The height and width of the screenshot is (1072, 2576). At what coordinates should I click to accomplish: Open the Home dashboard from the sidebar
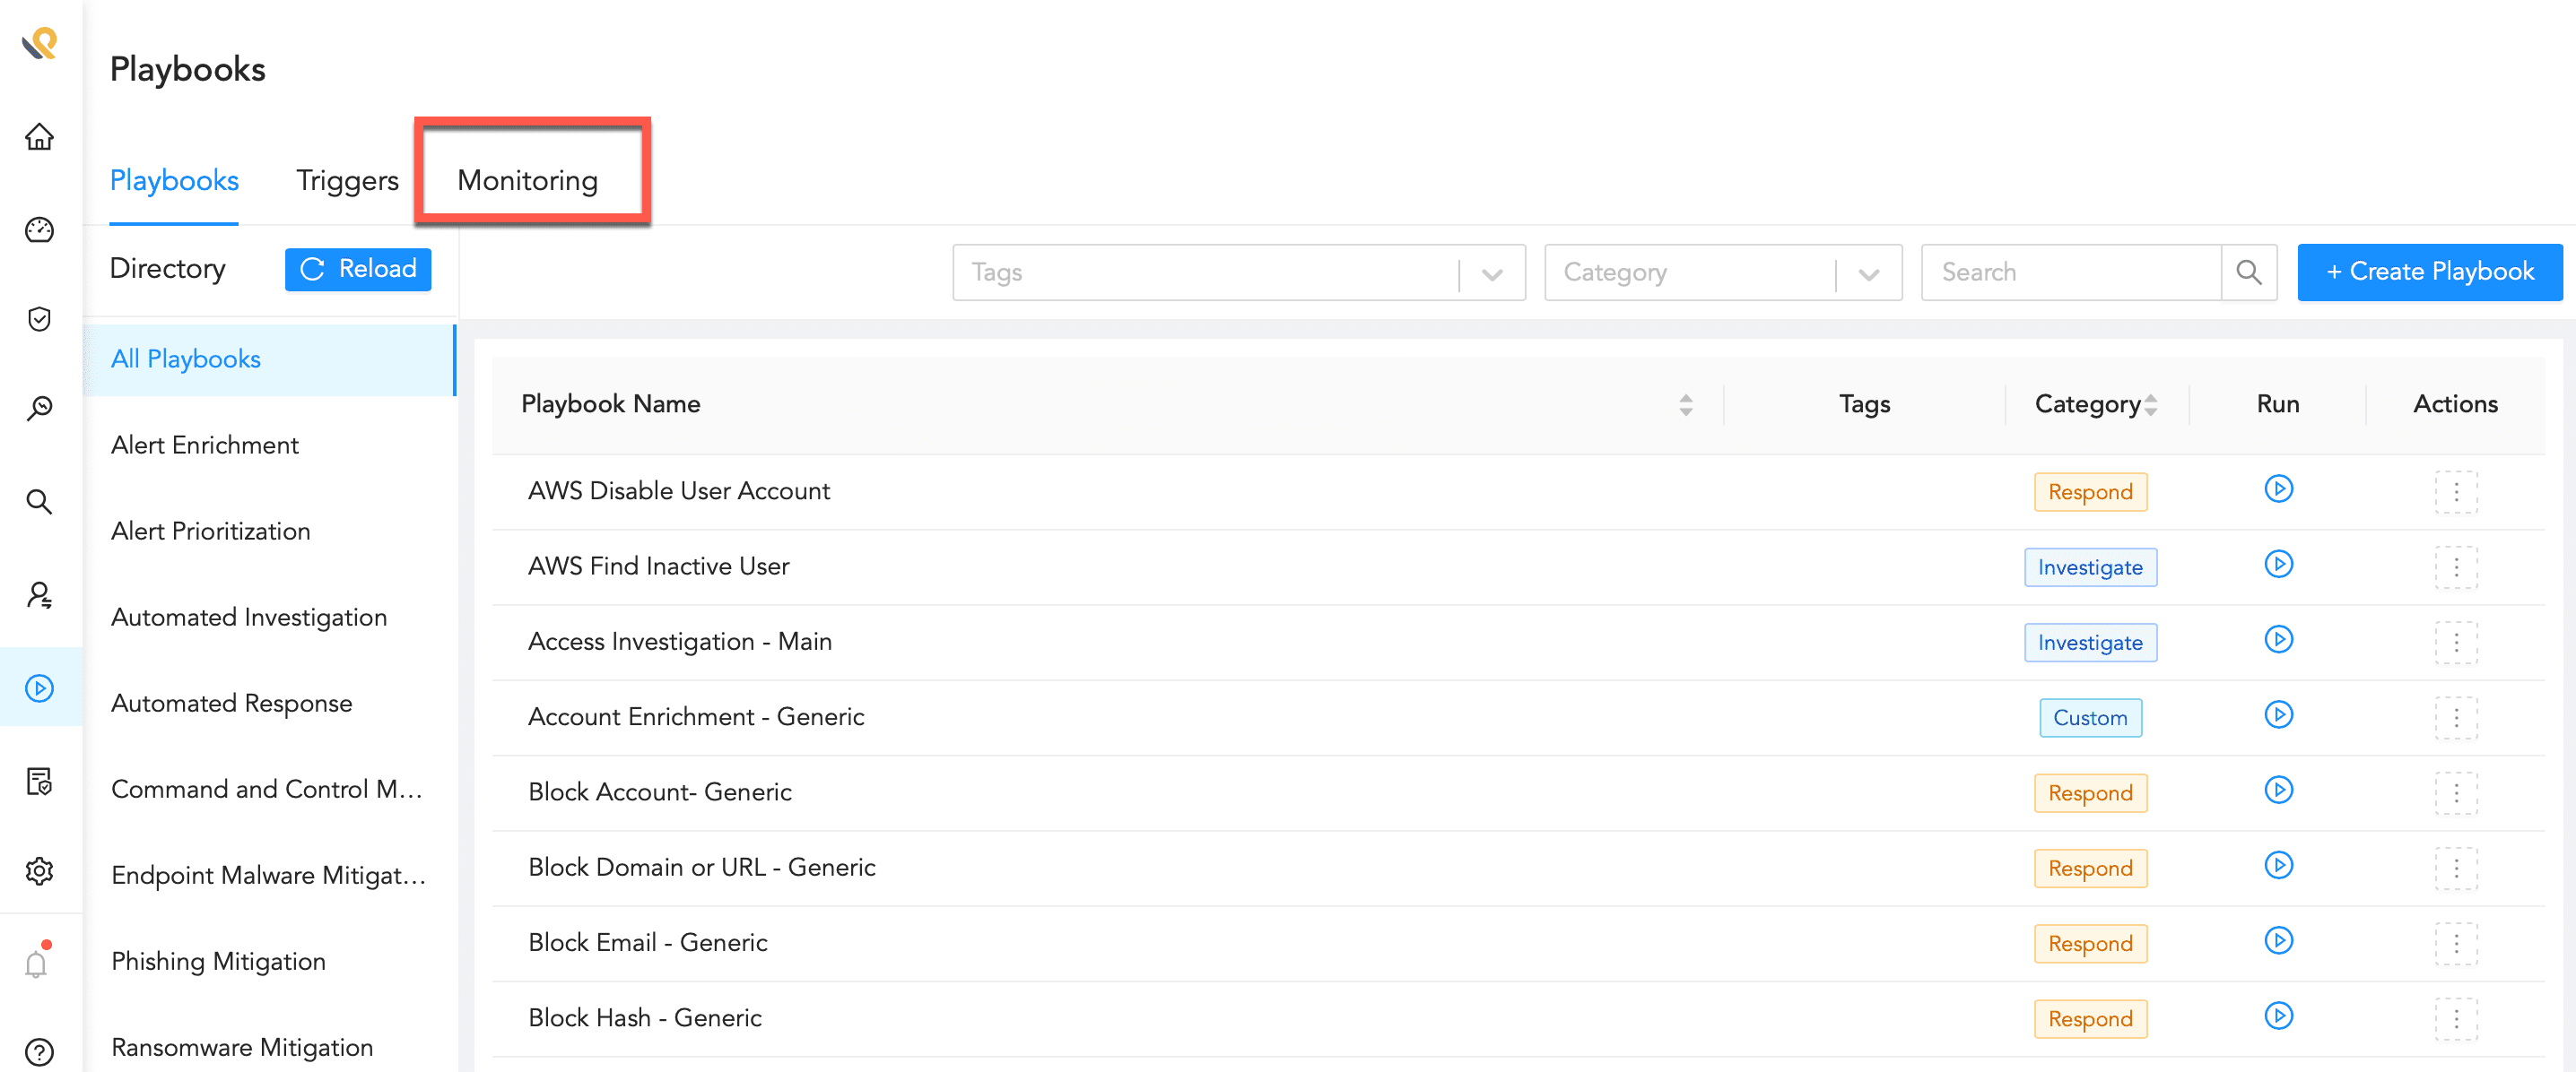coord(39,138)
